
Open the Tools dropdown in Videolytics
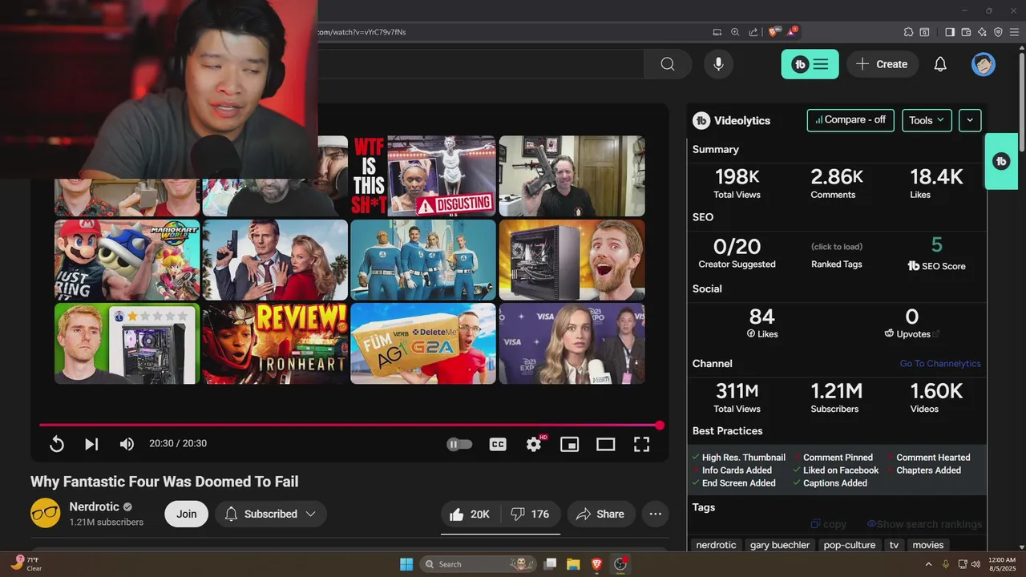coord(927,120)
